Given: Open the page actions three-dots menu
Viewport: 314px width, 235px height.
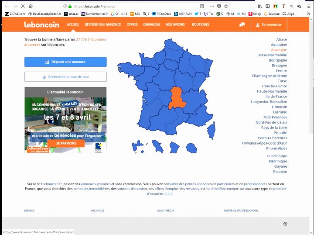Looking at the screenshot, I should tap(212, 7).
